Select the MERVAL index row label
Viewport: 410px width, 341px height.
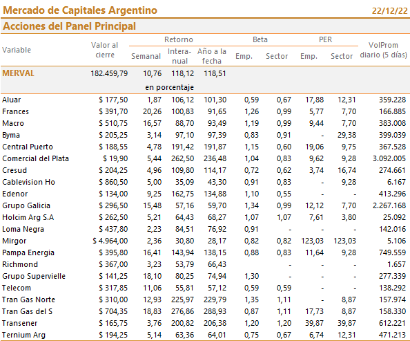[19, 73]
